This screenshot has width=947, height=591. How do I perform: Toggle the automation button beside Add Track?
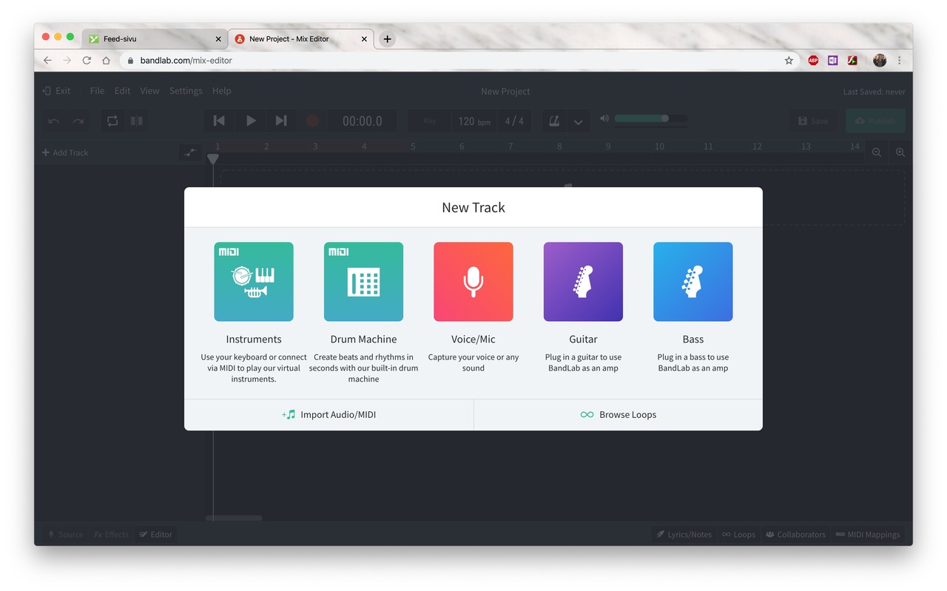191,152
